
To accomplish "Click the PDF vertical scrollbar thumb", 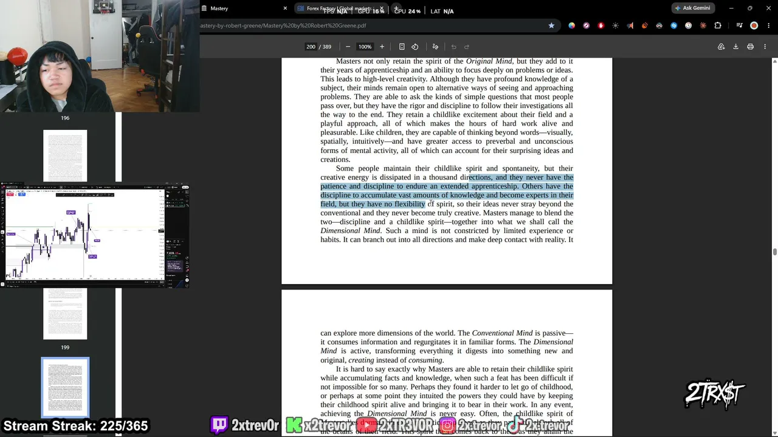I will 775,252.
